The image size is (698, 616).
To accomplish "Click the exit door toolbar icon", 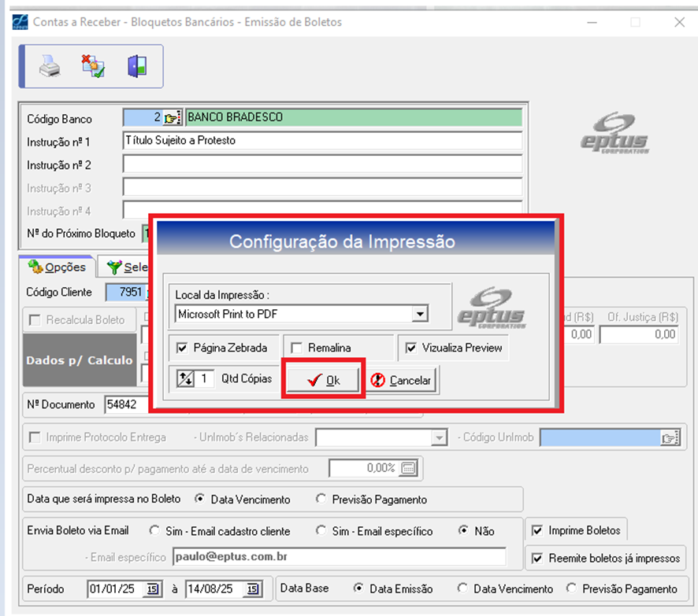I will [137, 67].
